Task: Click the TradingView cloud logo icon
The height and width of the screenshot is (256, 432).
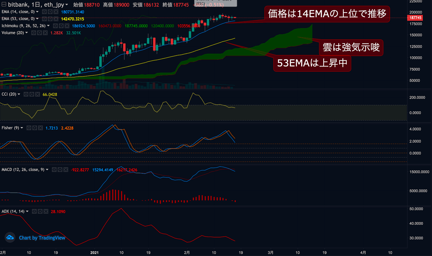Action: point(10,237)
